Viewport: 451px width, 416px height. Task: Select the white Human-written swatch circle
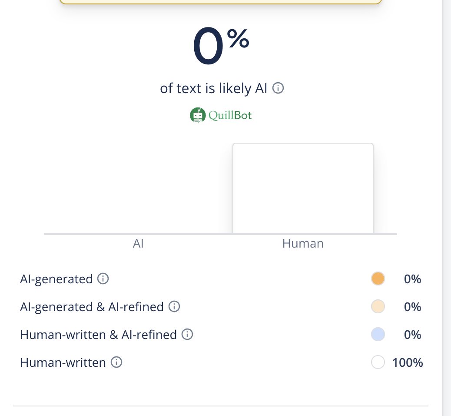pos(378,362)
